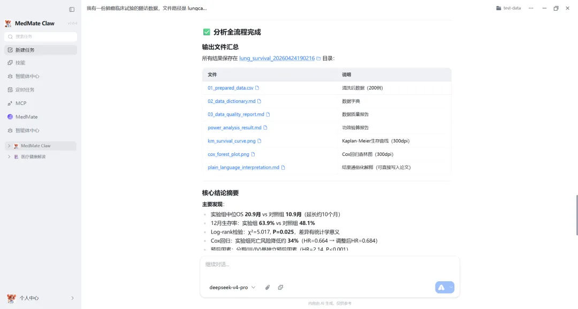Viewport: 578px width, 309px height.
Task: Click the purple MedMate icon
Action: coord(10,117)
